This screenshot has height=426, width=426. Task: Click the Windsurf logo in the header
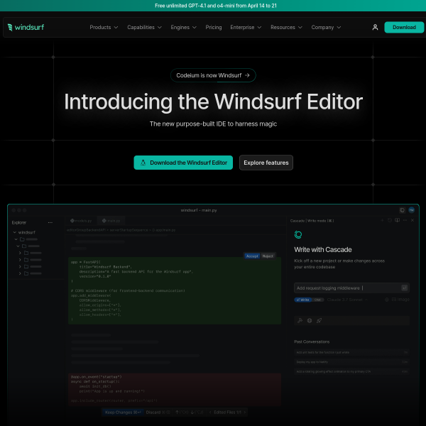pyautogui.click(x=26, y=27)
